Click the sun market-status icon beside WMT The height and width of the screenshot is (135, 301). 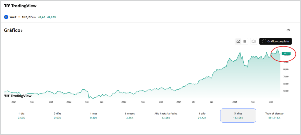click(19, 17)
